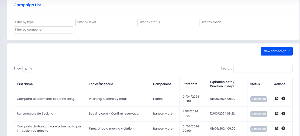300x136 pixels.
Task: Open info icon for Campaña de Exámenes sobre Phishing
Action: [283, 98]
